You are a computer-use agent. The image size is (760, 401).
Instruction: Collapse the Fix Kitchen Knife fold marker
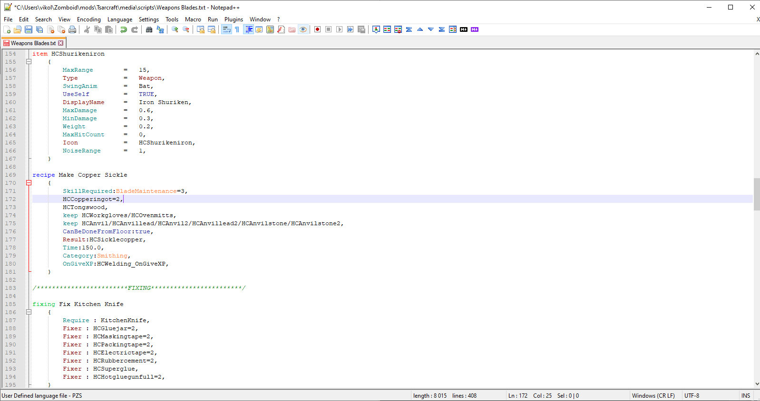coord(29,312)
